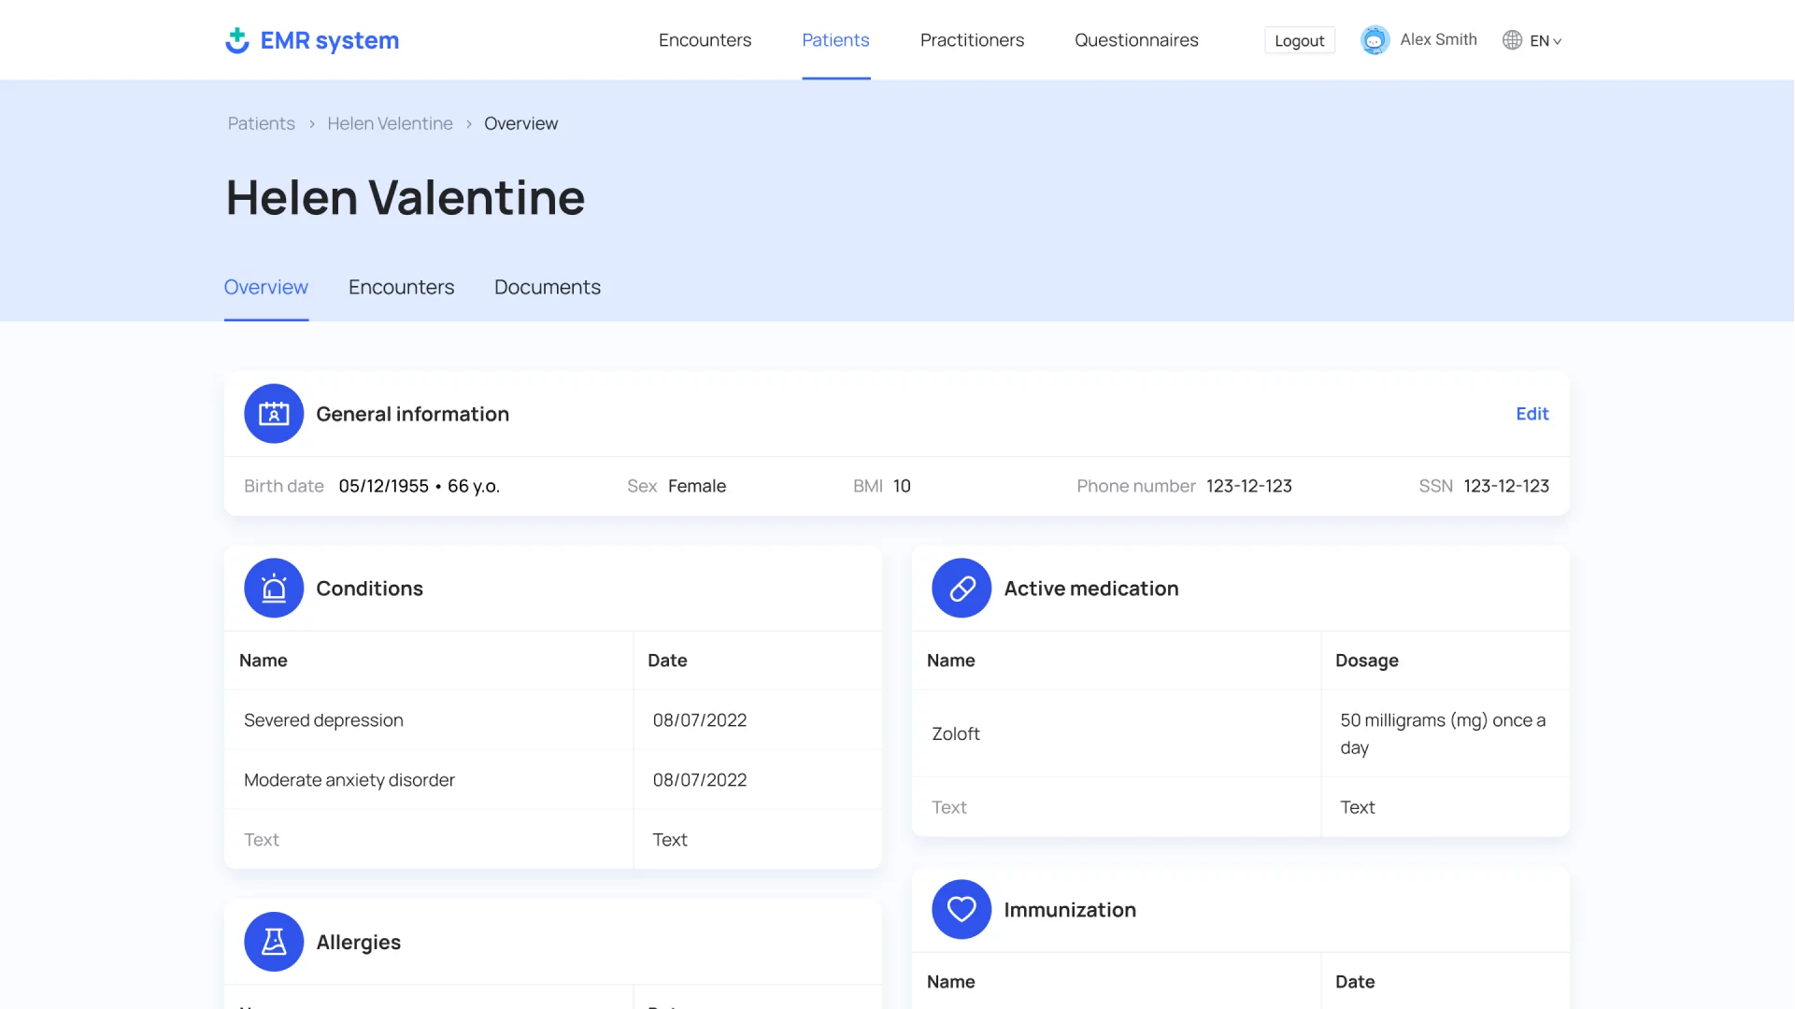Click the Immunization section title
The height and width of the screenshot is (1009, 1795).
1070,910
